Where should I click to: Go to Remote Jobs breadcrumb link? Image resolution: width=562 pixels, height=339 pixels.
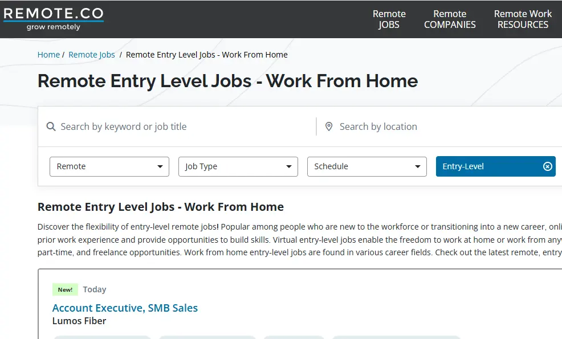click(92, 54)
